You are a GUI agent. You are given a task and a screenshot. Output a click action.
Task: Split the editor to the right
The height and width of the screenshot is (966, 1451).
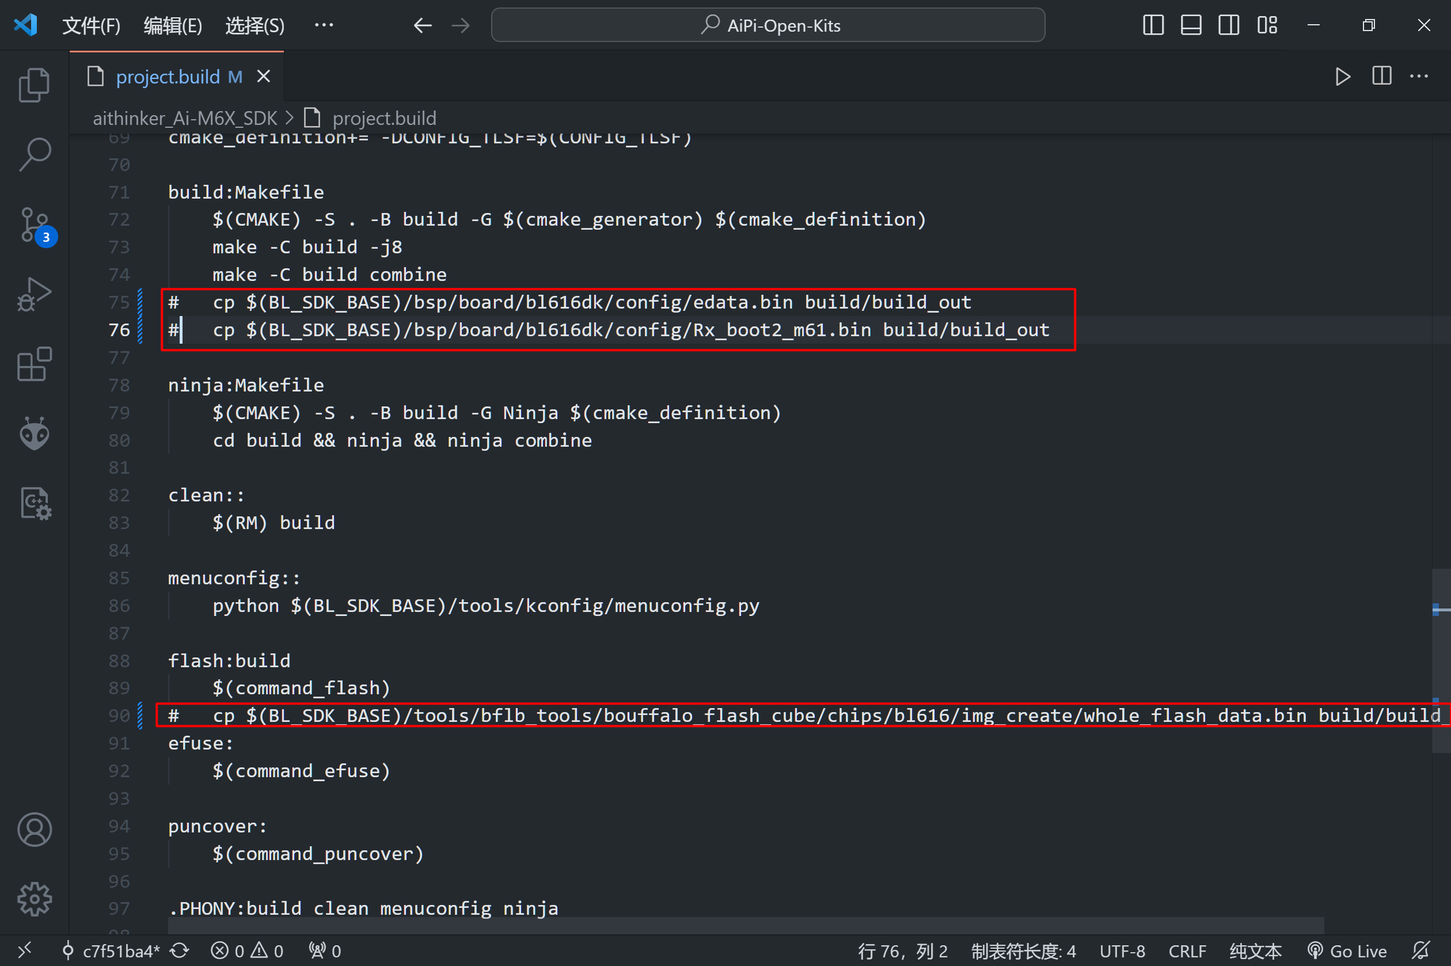tap(1381, 77)
